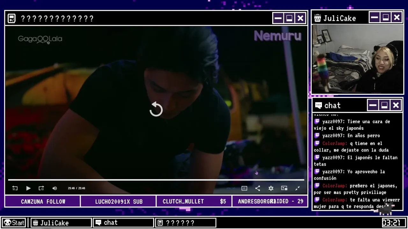Screen dimensions: 408x229
Task: Click the CLUTCH_MULLET $5 donation label
Action: pos(194,202)
